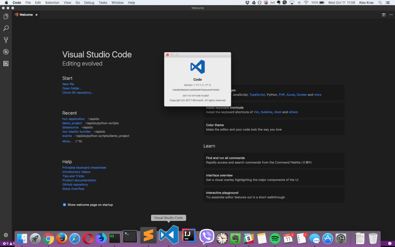Open the Selection menu
Viewport: 395px width, 247px height.
(x=52, y=3)
